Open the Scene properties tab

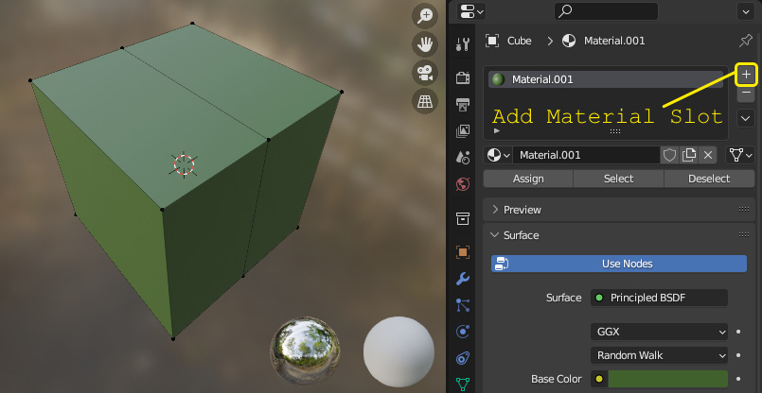tap(463, 157)
